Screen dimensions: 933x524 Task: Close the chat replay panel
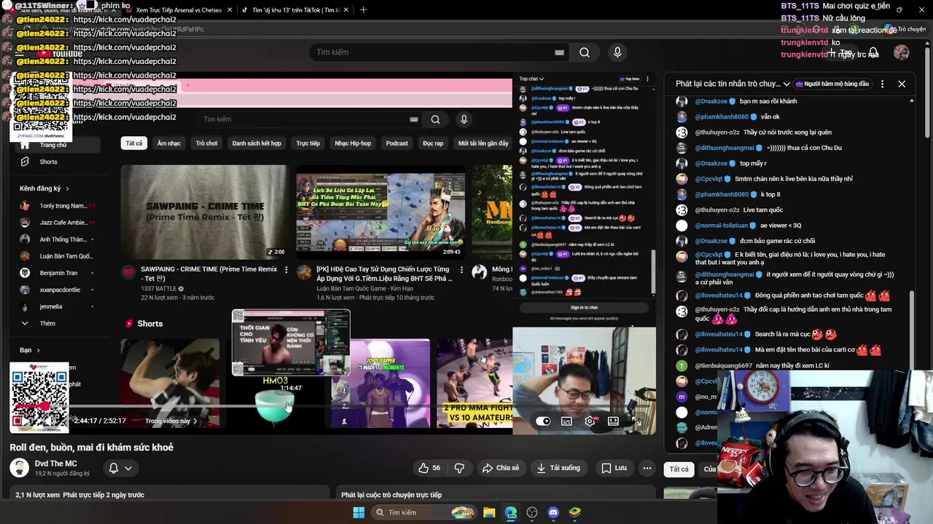[x=902, y=84]
